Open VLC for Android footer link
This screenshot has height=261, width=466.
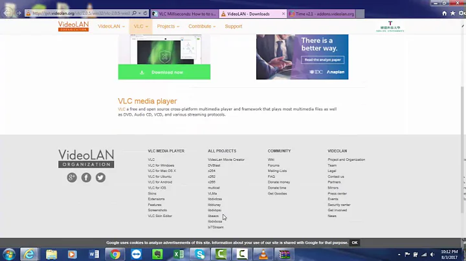click(160, 182)
